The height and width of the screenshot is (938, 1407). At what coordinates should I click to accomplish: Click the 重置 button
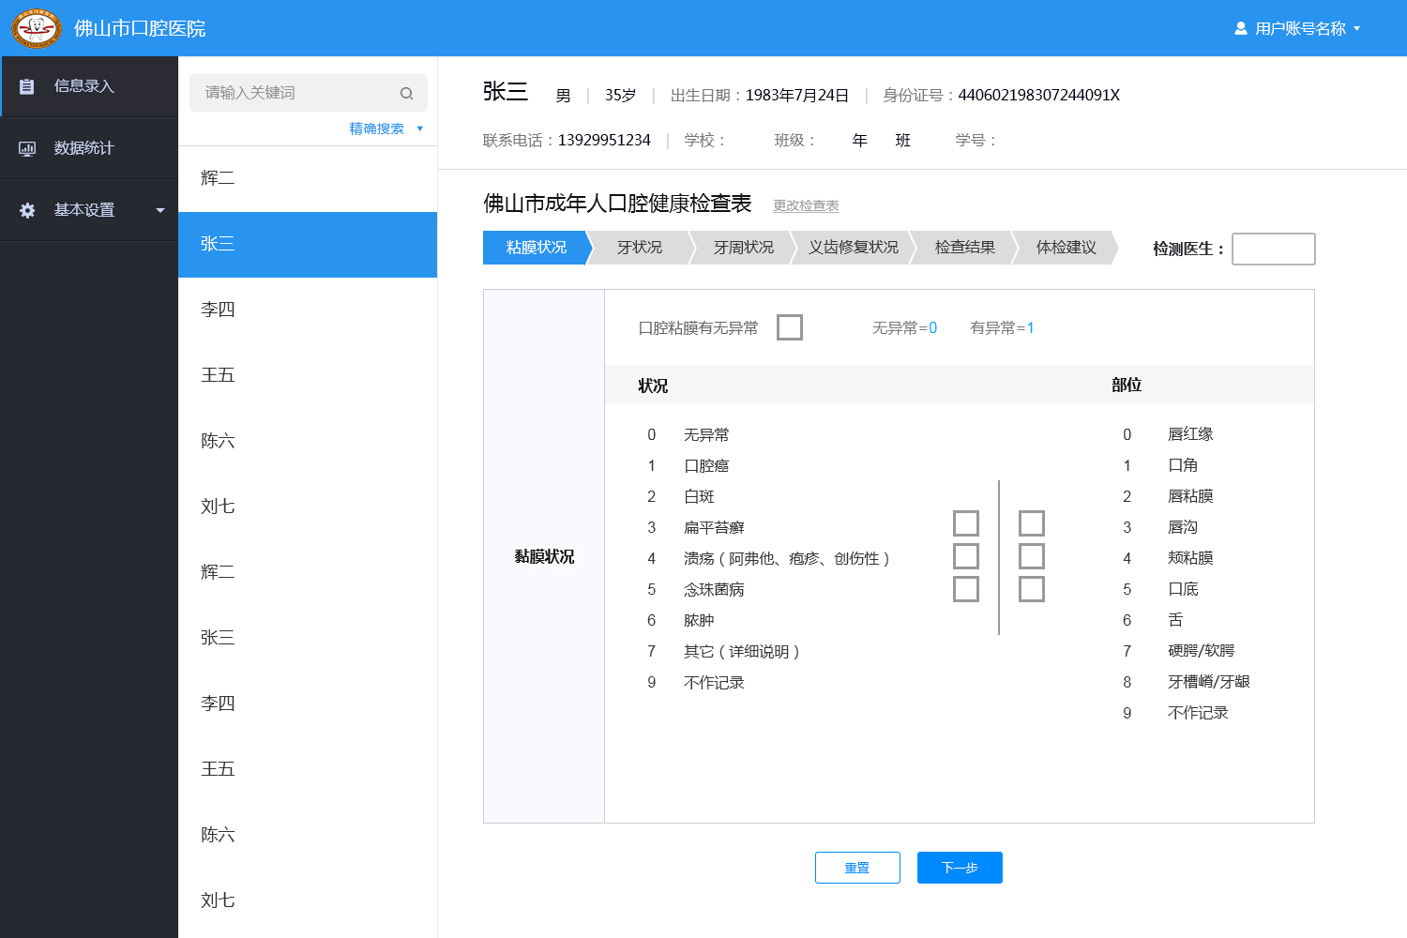[x=857, y=868]
